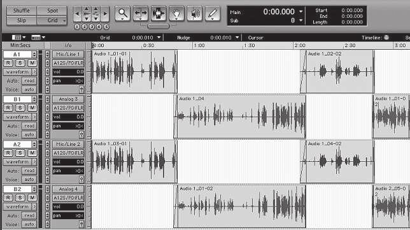Open the Grid value dropdown arrow
The width and height of the screenshot is (410, 230).
[x=159, y=38]
